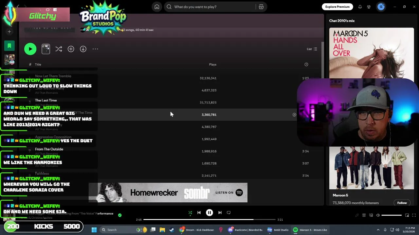Play the album with the green play button

click(x=30, y=49)
